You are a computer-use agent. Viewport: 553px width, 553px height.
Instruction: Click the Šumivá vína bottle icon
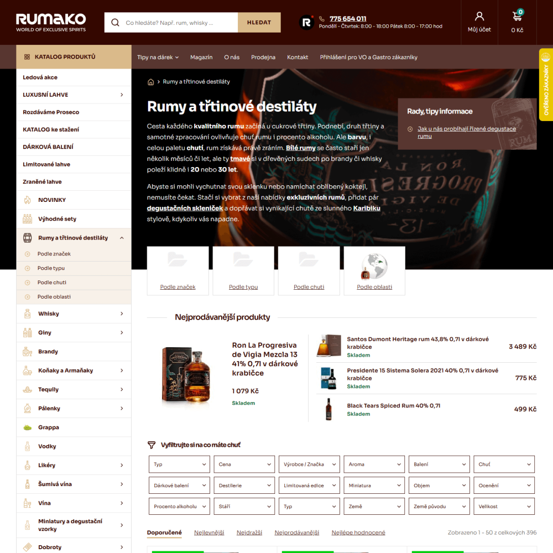coord(28,484)
